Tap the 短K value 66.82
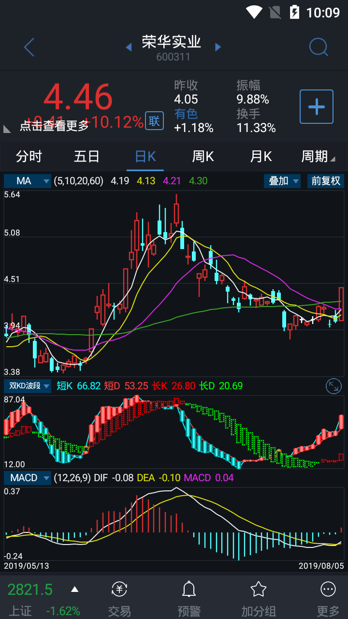 [x=88, y=386]
